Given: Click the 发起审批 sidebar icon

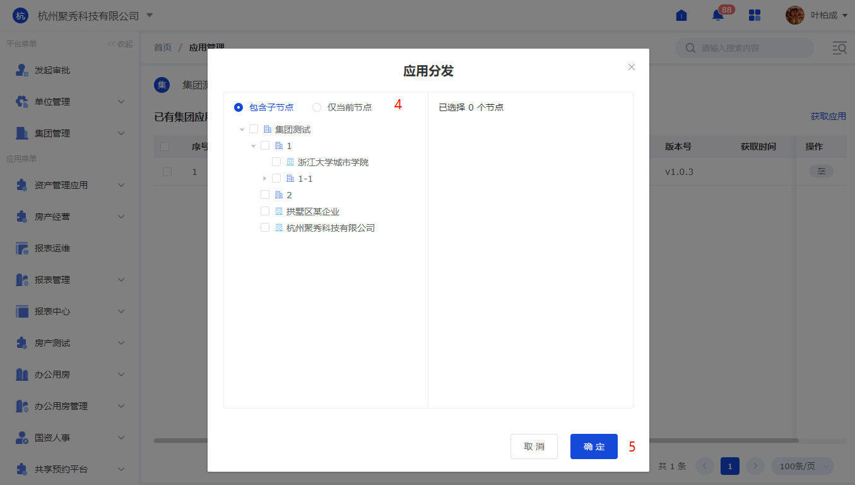Looking at the screenshot, I should coord(22,70).
